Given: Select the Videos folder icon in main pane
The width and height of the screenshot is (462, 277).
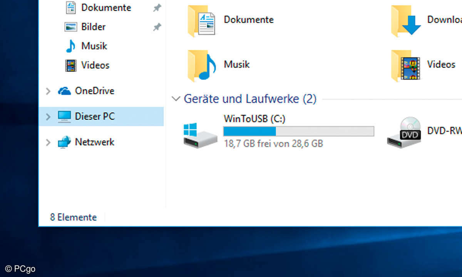Looking at the screenshot, I should [406, 66].
